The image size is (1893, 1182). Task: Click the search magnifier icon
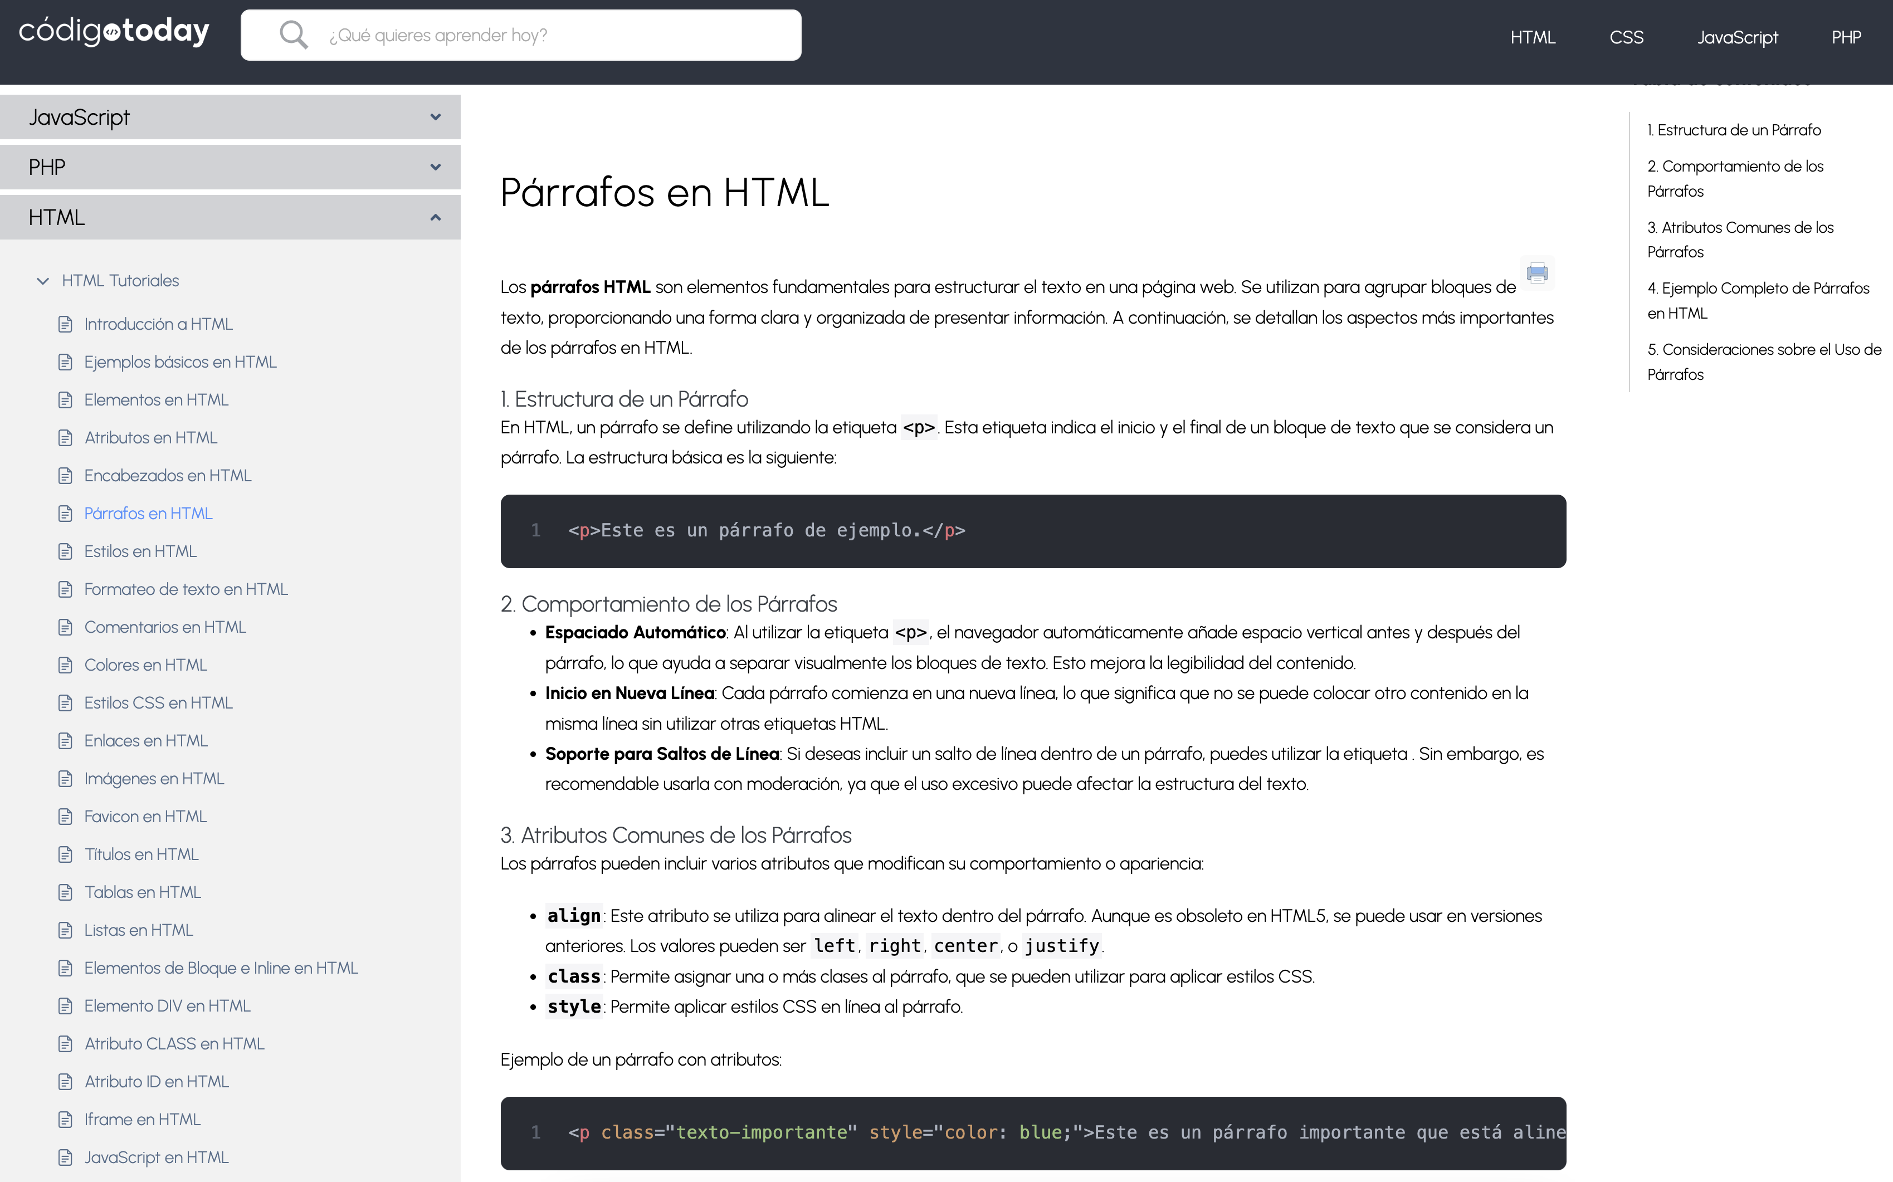point(293,35)
